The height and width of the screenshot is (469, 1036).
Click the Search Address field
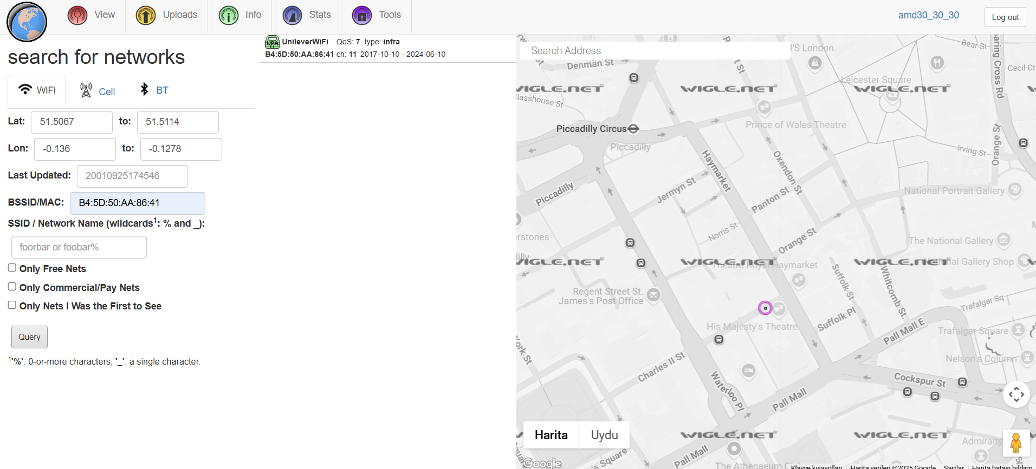click(x=654, y=50)
